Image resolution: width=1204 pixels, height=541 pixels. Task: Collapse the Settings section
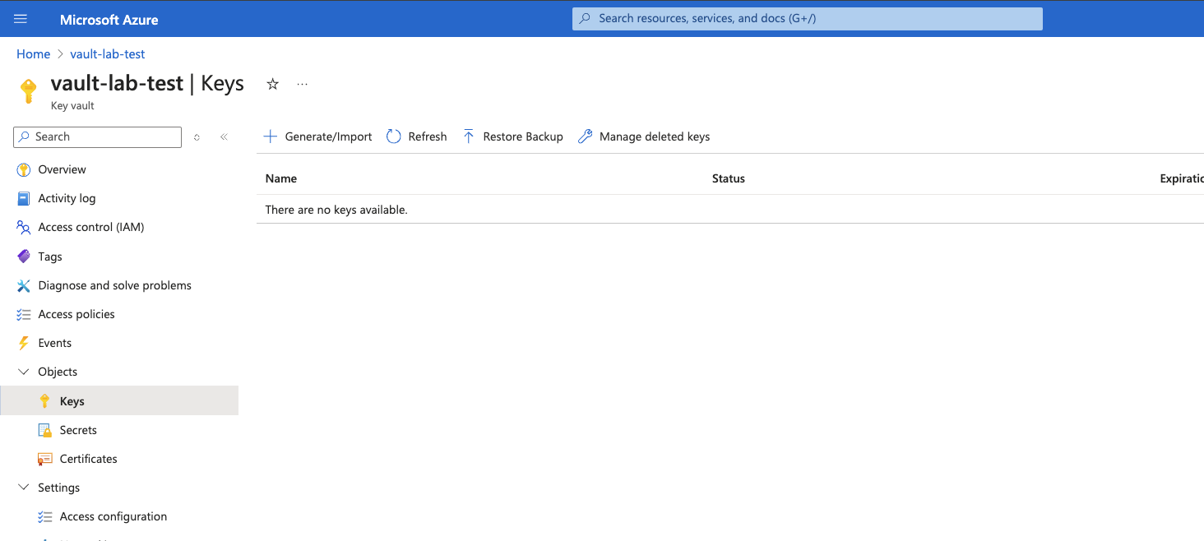click(23, 488)
